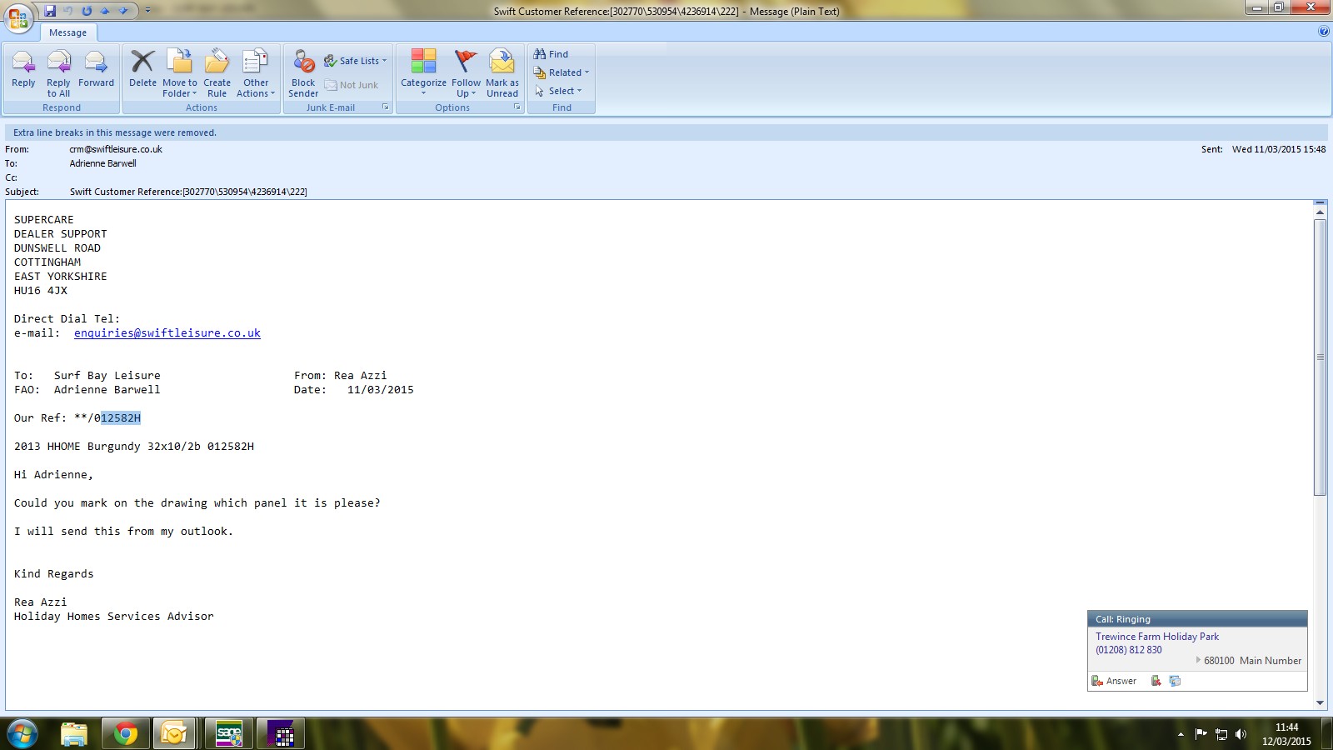This screenshot has height=750, width=1333.
Task: Click Find in the ribbon
Action: 551,54
